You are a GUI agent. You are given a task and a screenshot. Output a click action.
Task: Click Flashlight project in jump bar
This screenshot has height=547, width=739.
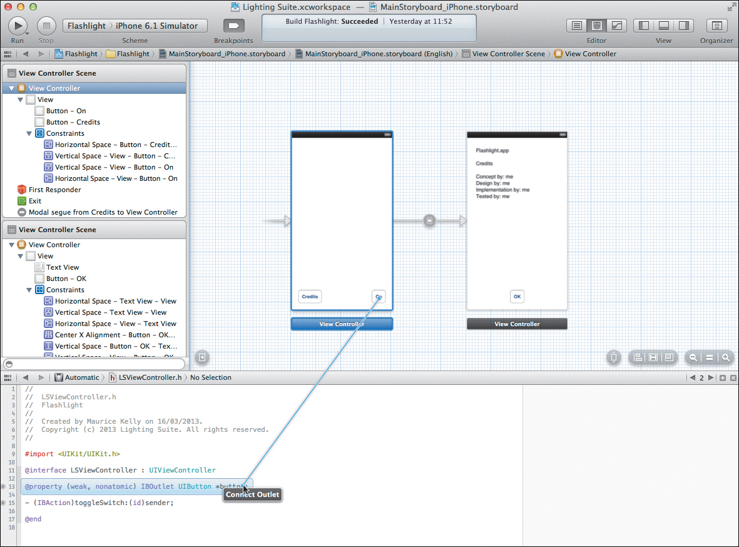click(x=76, y=54)
